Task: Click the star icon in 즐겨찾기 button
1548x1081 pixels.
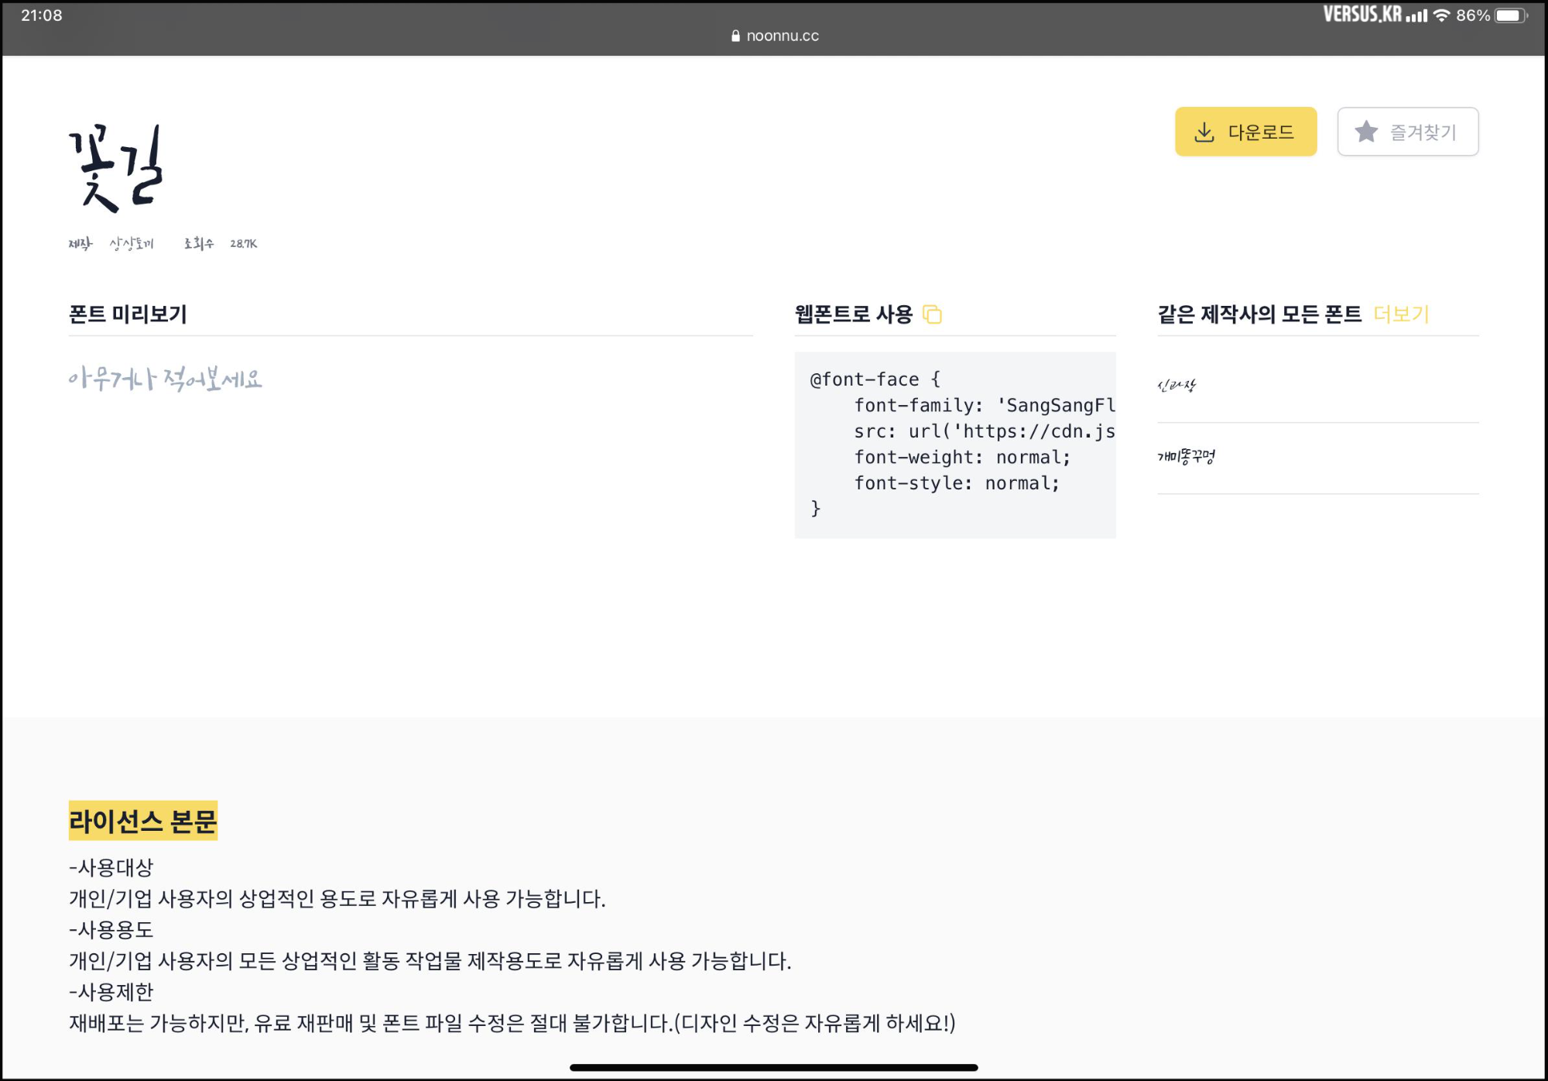Action: click(1366, 132)
